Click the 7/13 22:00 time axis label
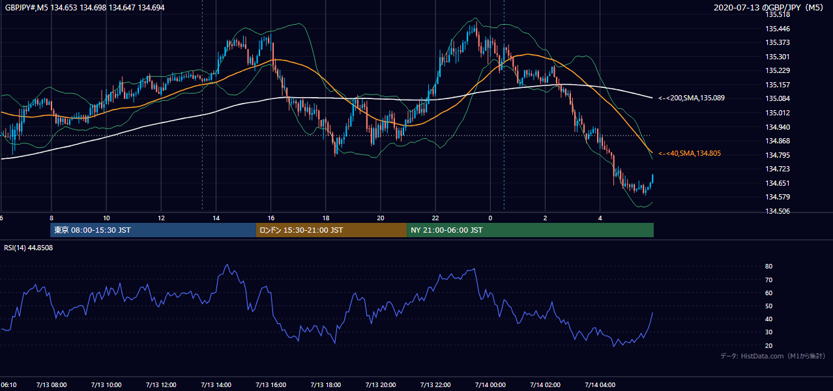 (x=435, y=385)
